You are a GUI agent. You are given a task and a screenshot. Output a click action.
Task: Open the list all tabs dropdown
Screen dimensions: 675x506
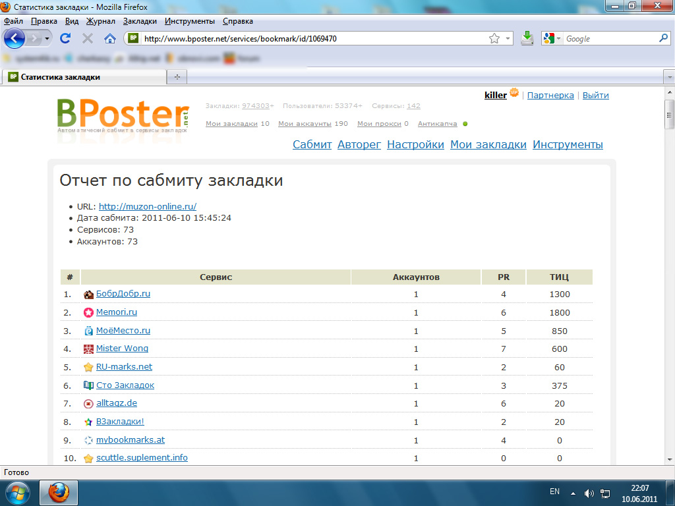pos(670,78)
